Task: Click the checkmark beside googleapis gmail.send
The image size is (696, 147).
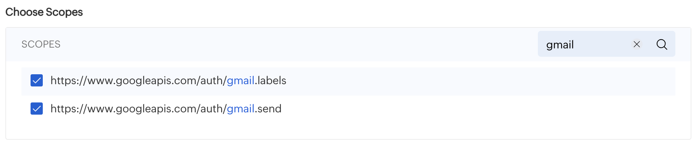Action: [x=37, y=109]
